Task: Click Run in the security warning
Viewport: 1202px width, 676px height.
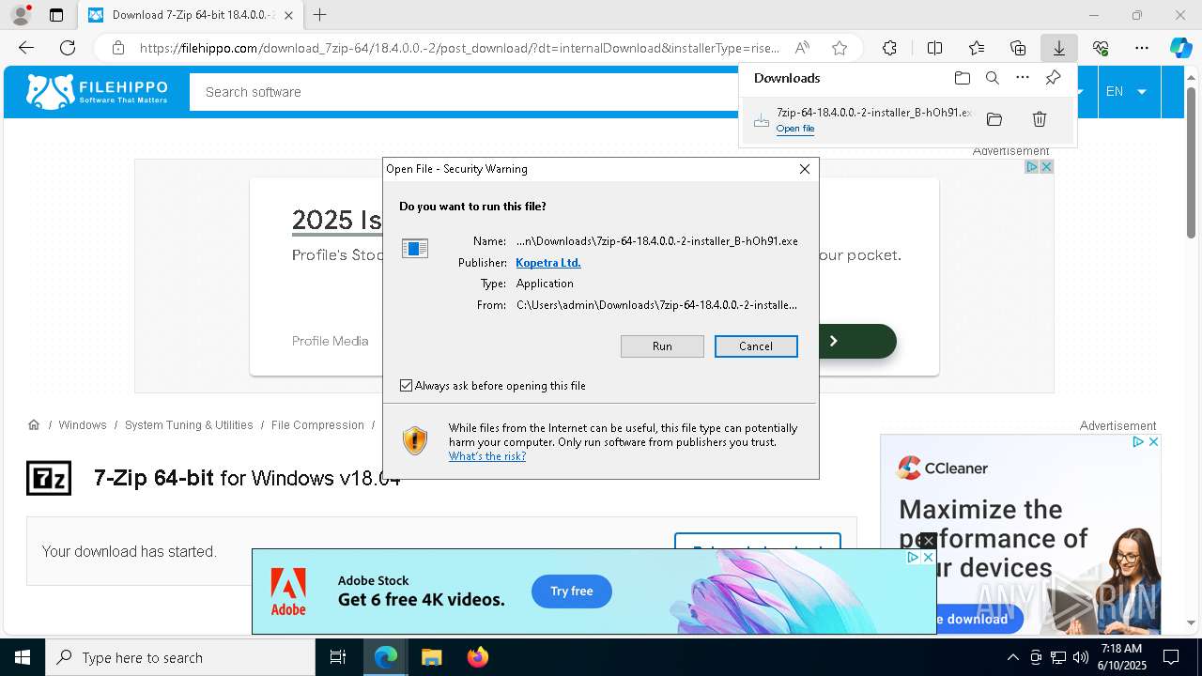Action: click(x=662, y=346)
